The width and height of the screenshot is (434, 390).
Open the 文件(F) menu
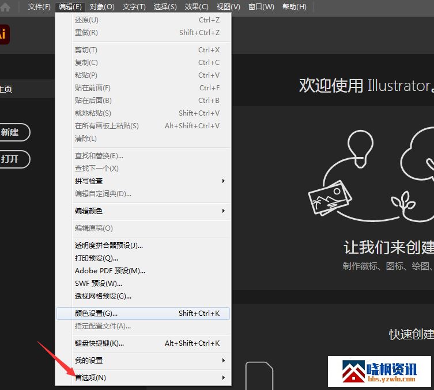pos(39,7)
